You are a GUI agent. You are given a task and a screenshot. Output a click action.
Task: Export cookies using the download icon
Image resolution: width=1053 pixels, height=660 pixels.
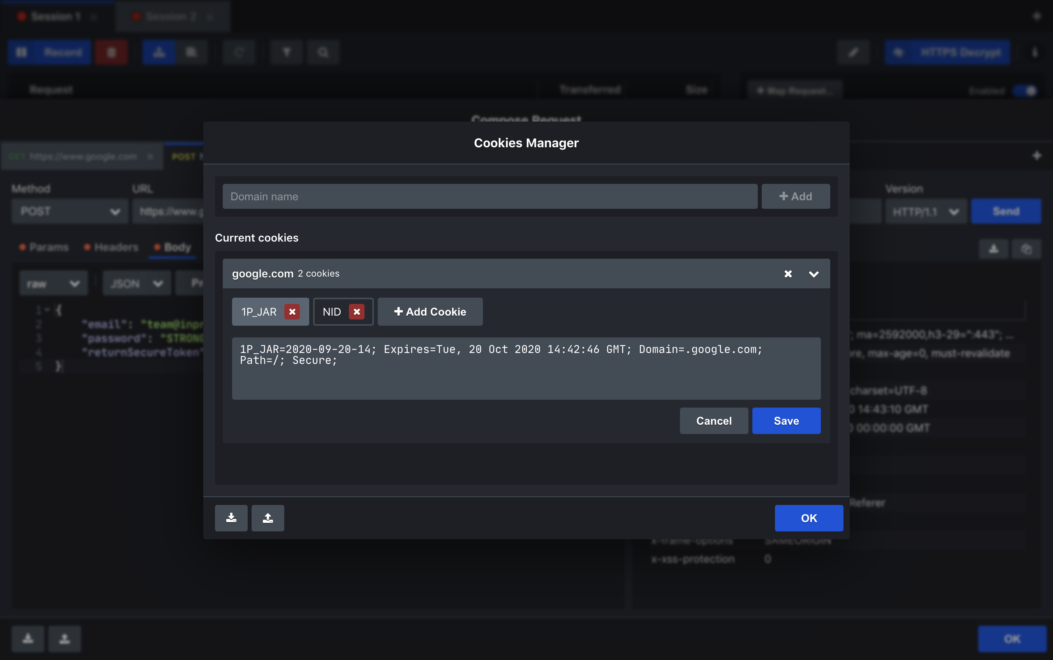pyautogui.click(x=231, y=518)
